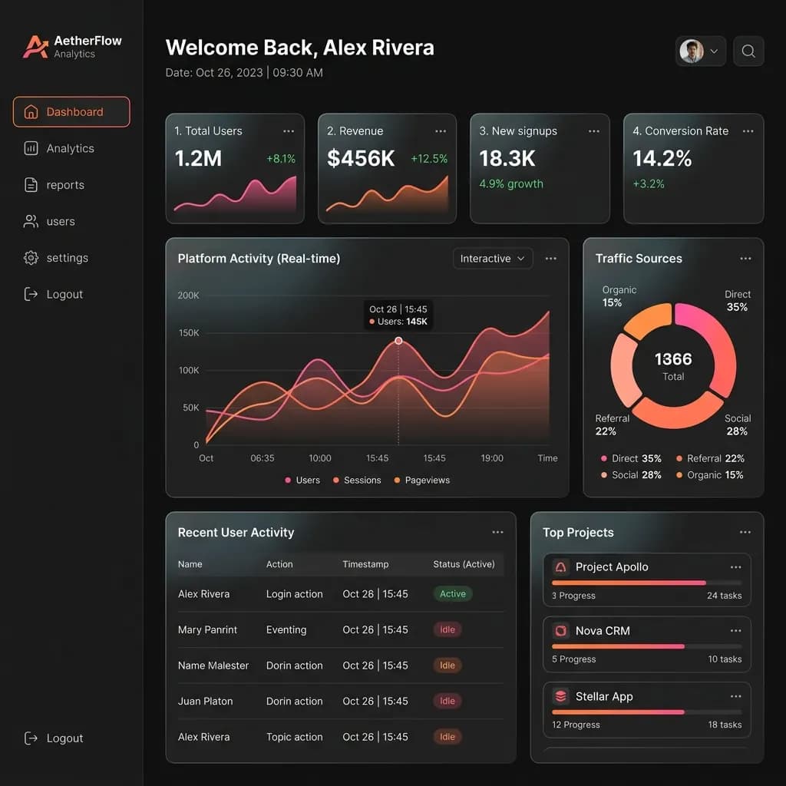The image size is (786, 786).
Task: Toggle Organic 15% legend entry
Action: 710,475
